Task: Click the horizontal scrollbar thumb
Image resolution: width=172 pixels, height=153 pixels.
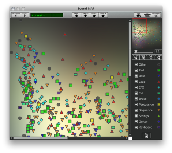Action: coord(40,138)
